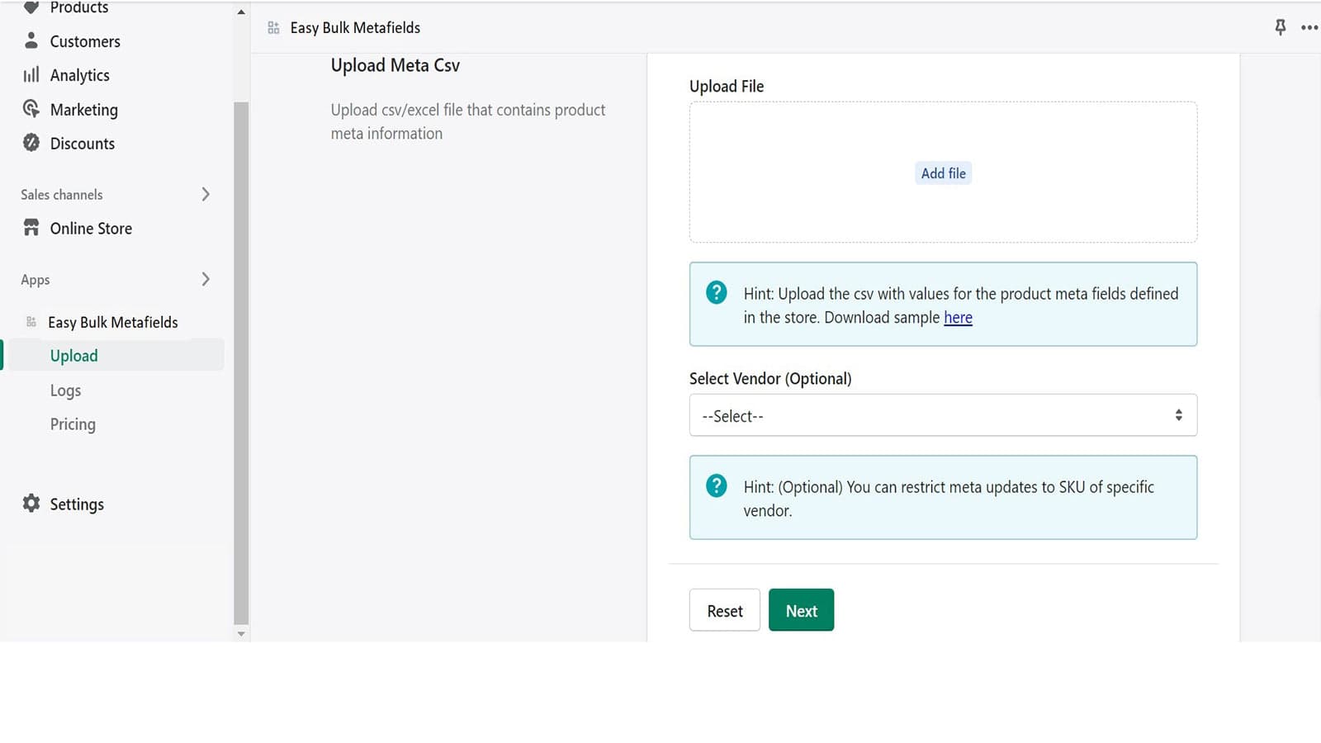The width and height of the screenshot is (1321, 743).
Task: Select Logs in the app sidebar
Action: point(65,390)
